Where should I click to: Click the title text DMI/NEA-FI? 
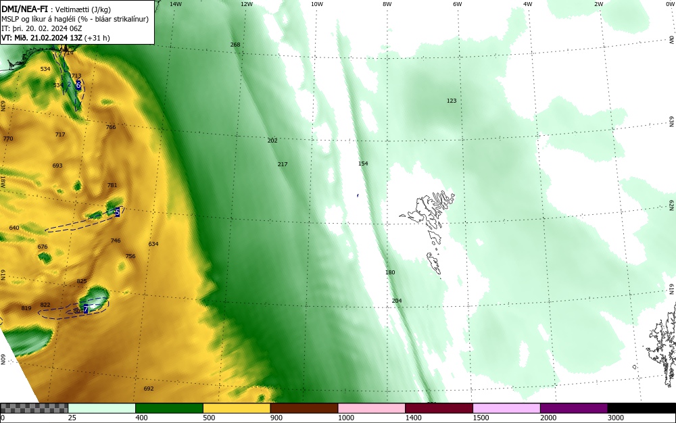click(x=24, y=9)
